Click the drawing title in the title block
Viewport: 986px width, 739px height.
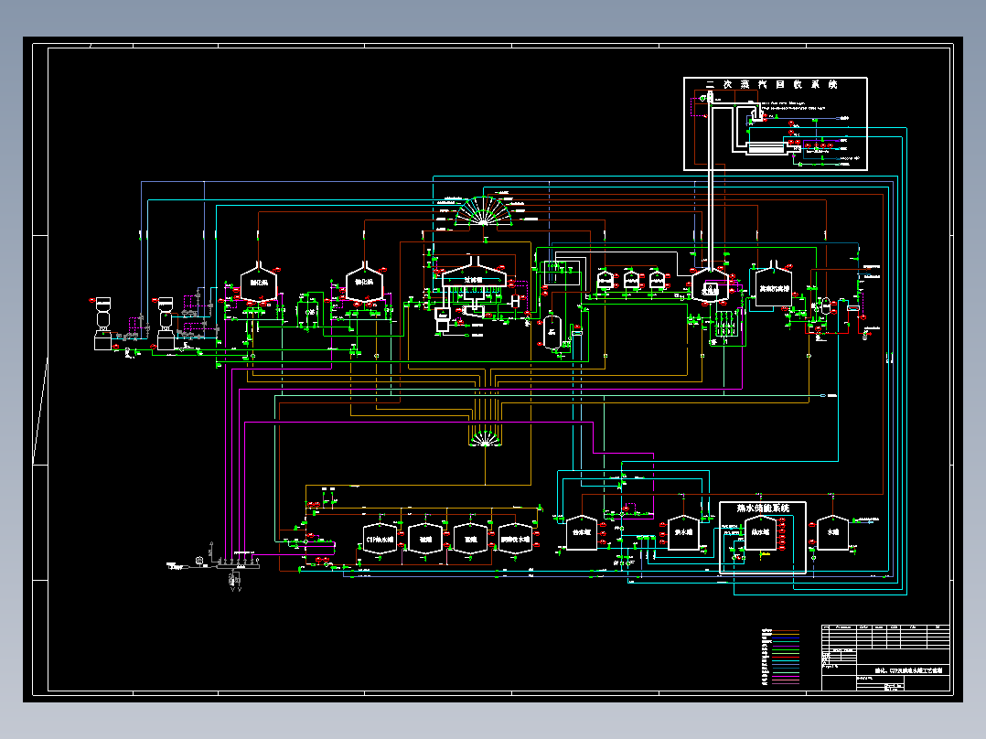(x=908, y=670)
